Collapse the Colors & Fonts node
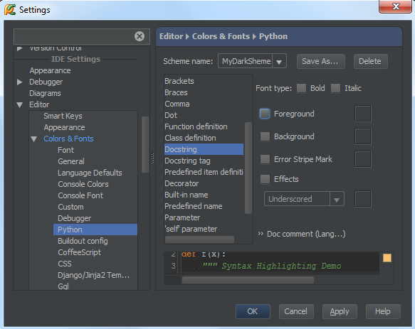 tap(34, 139)
